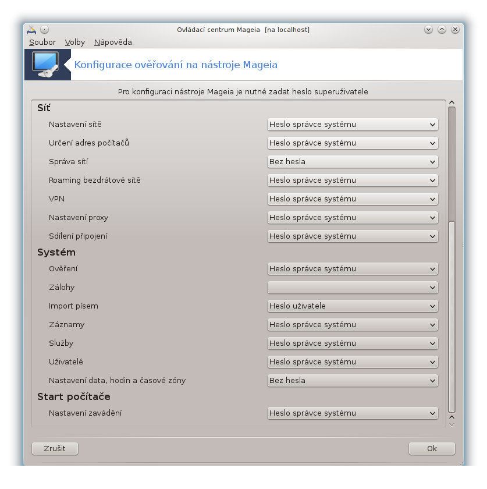Click the scroll up arrow at top of scrollbar
Image resolution: width=487 pixels, height=489 pixels.
(452, 102)
